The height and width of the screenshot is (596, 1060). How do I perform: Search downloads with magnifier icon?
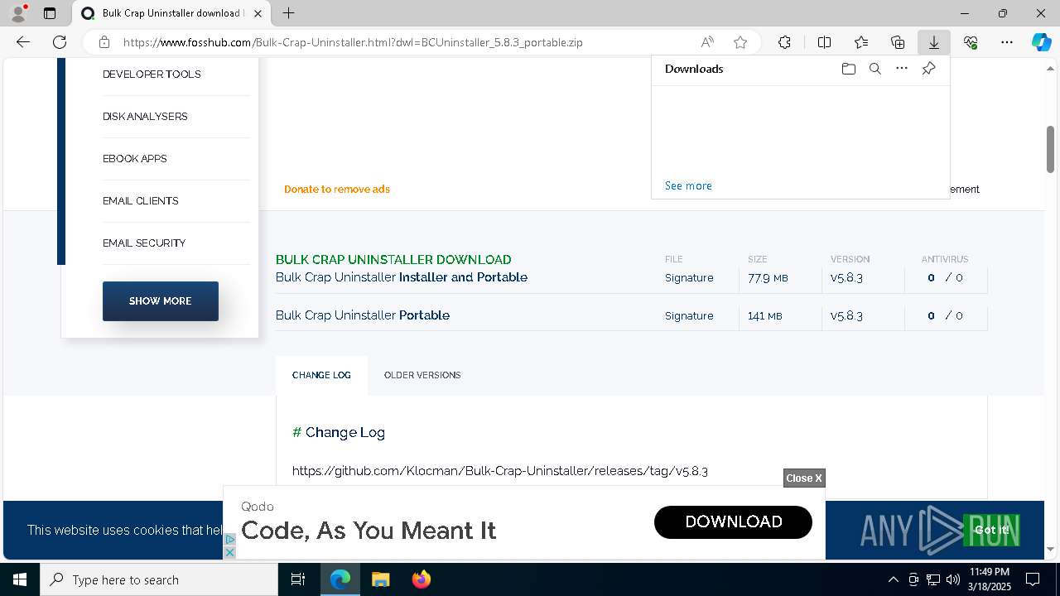click(874, 69)
